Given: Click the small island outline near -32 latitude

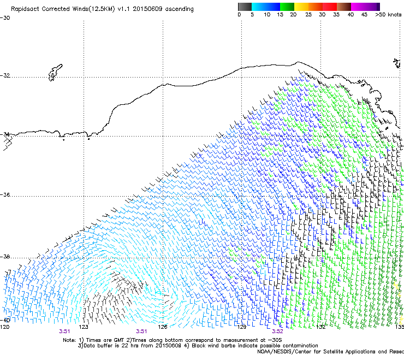Looking at the screenshot, I should 55,73.
